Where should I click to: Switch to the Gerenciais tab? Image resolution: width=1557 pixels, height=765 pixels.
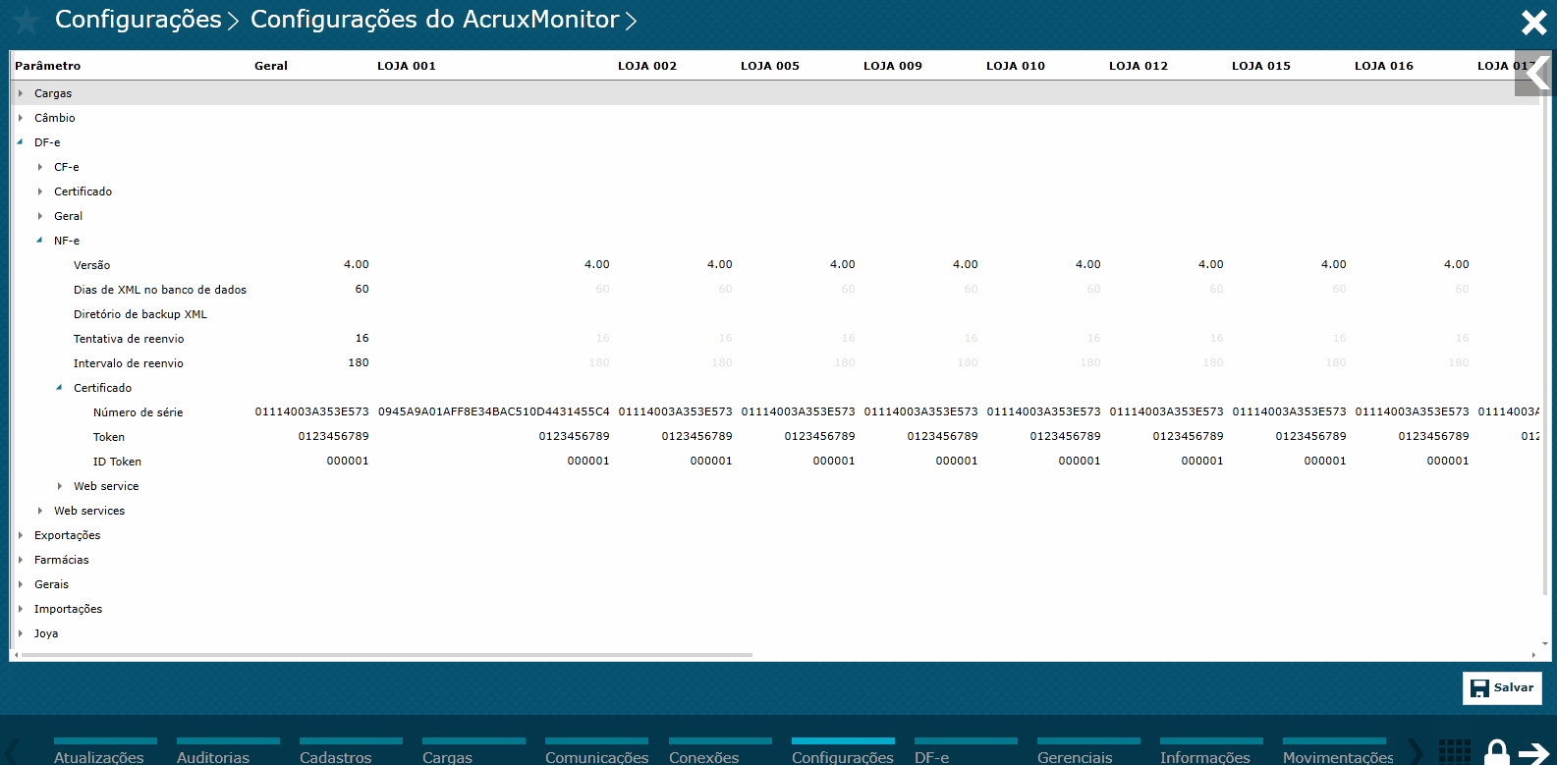click(x=1088, y=752)
